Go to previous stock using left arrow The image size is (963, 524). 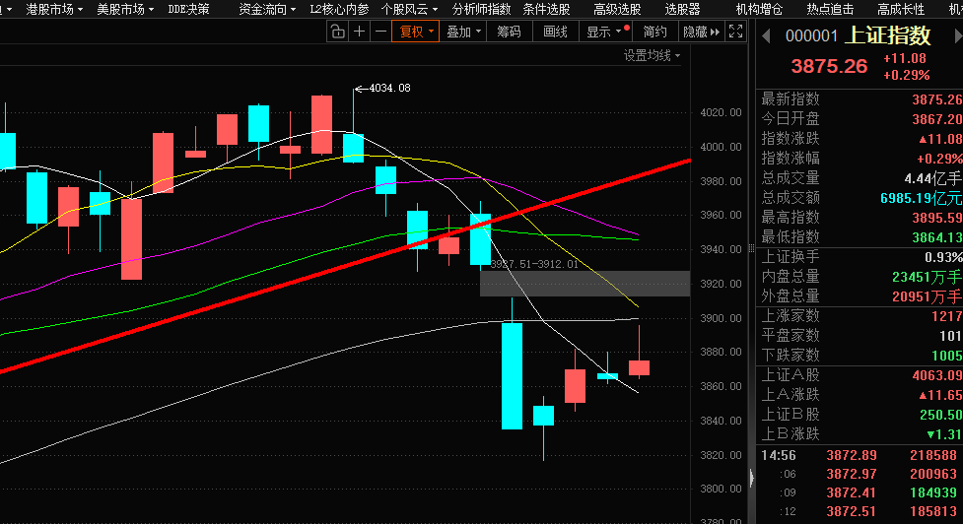(x=765, y=36)
